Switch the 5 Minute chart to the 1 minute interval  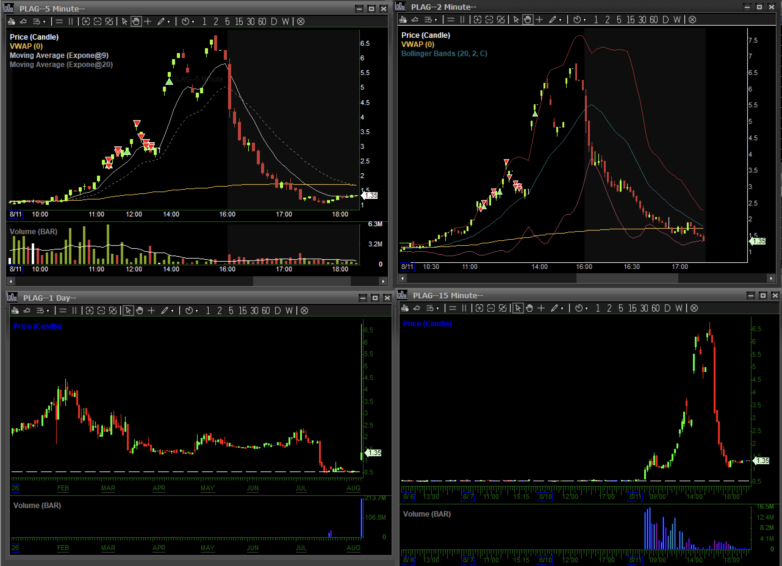tap(204, 21)
